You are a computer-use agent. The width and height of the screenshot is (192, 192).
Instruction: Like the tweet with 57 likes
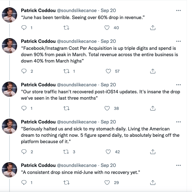109,71
